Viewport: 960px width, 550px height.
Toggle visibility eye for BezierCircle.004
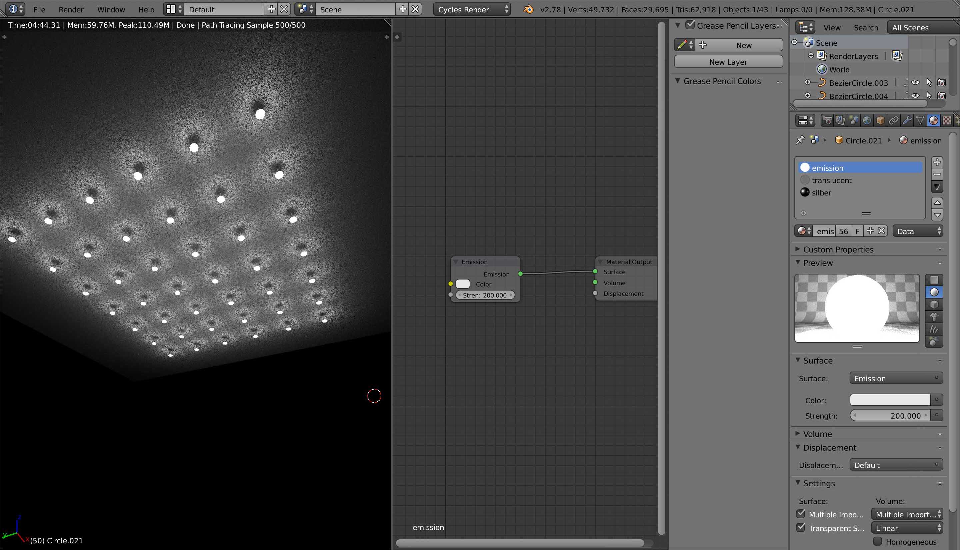[x=915, y=96]
